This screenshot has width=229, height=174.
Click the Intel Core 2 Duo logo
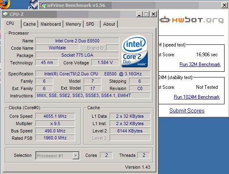(x=134, y=51)
